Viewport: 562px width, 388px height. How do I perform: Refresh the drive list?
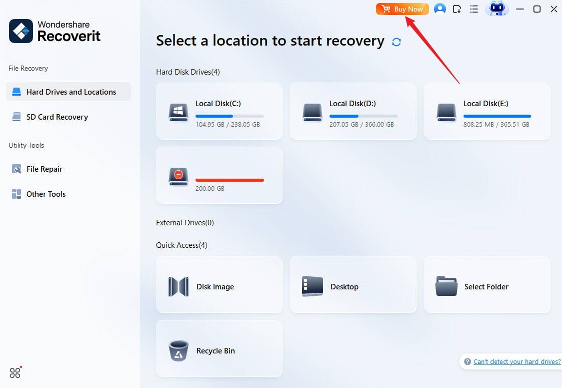point(396,42)
